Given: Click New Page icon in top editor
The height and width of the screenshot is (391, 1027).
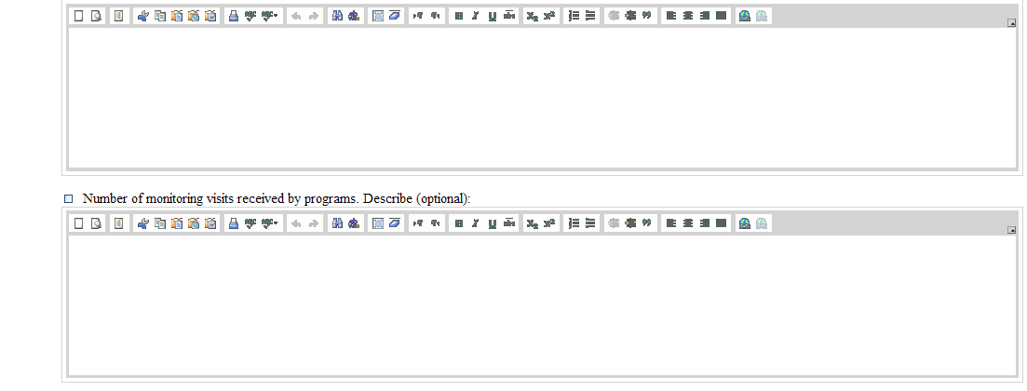Looking at the screenshot, I should pyautogui.click(x=78, y=16).
